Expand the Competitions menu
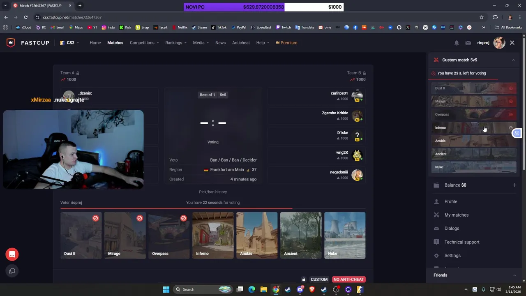The height and width of the screenshot is (296, 526). 144,43
